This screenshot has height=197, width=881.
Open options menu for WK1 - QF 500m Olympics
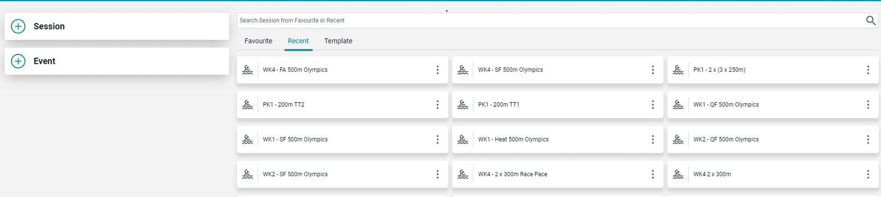pyautogui.click(x=868, y=105)
